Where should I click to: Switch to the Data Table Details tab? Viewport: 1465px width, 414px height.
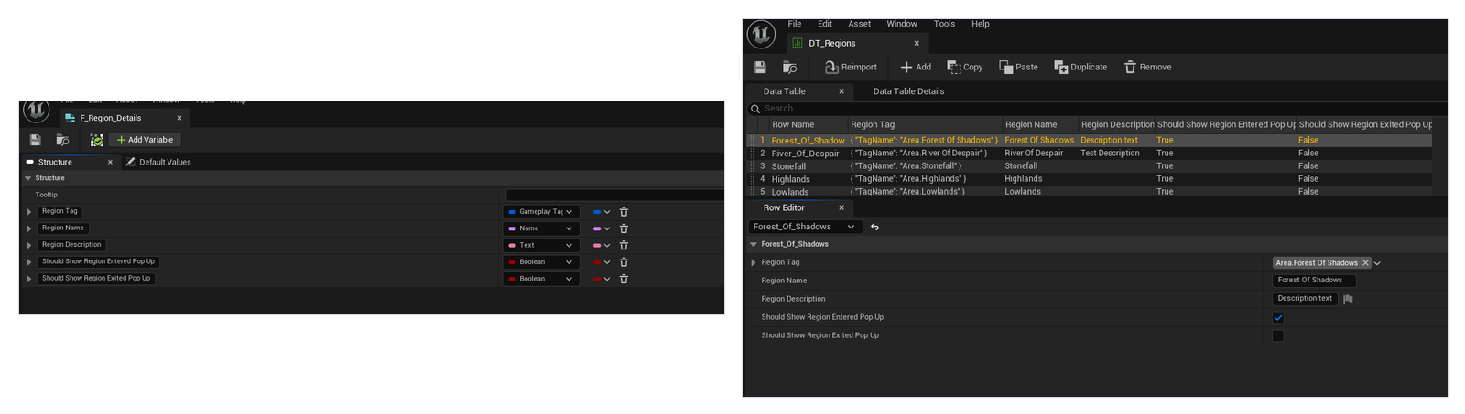(x=907, y=91)
